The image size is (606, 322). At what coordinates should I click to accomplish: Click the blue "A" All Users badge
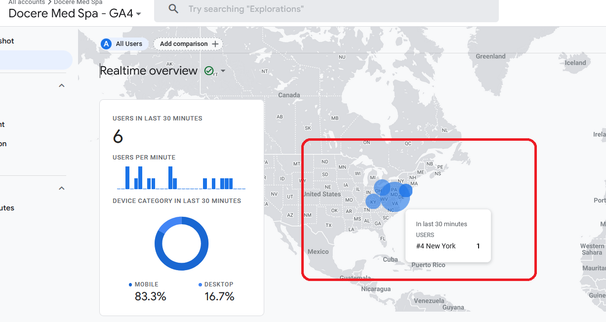click(106, 44)
